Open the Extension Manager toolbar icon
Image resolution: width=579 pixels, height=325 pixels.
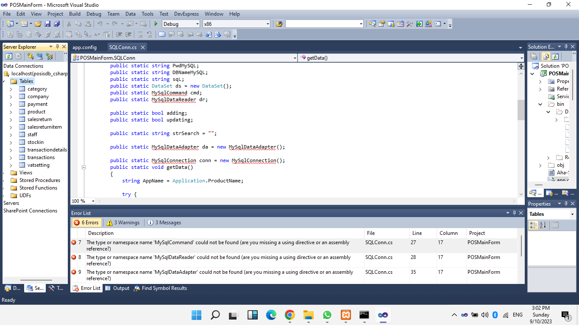pos(428,24)
